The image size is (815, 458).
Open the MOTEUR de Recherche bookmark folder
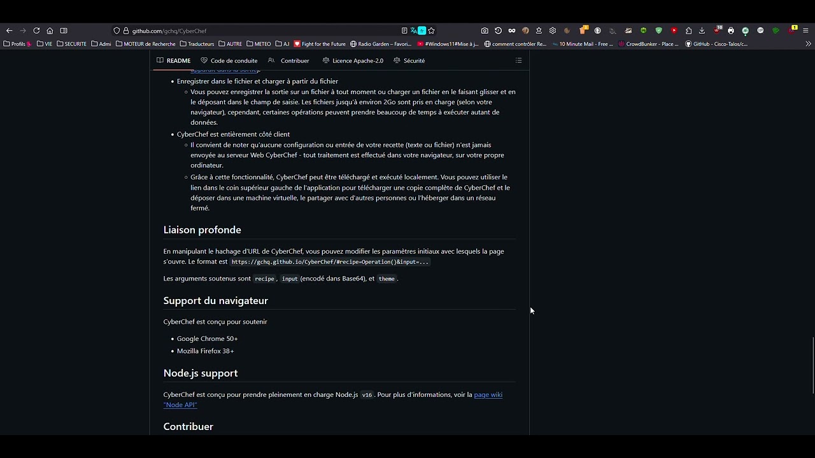tap(146, 44)
